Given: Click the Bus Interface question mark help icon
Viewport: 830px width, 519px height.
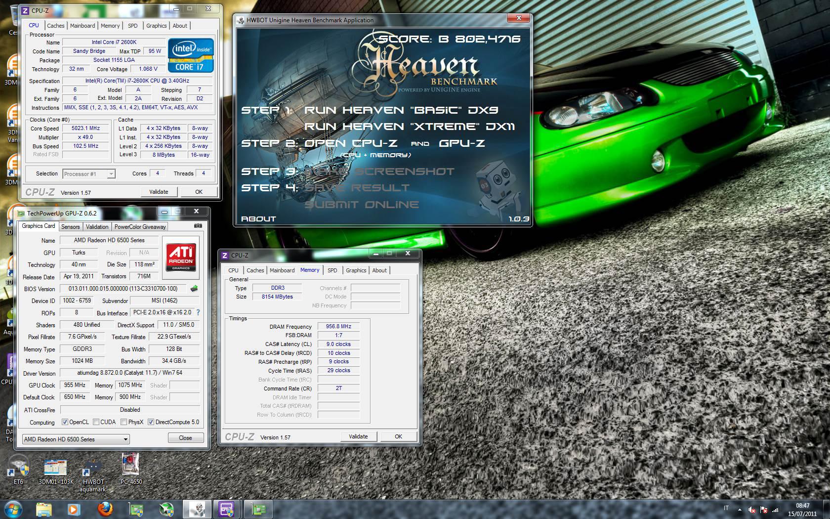Looking at the screenshot, I should (198, 312).
